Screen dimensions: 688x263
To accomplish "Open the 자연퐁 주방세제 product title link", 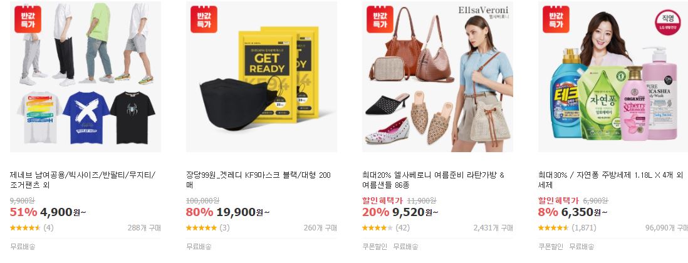I will [x=610, y=180].
